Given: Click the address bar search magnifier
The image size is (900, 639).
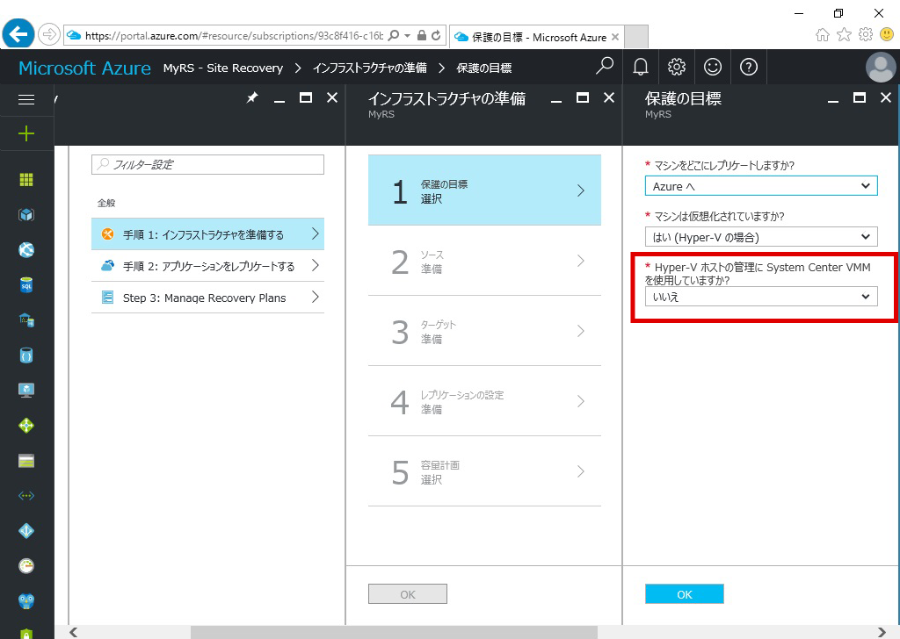Looking at the screenshot, I should click(393, 35).
